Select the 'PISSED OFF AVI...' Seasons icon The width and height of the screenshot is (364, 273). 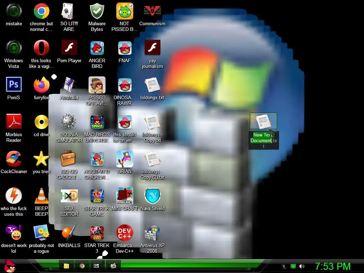click(x=97, y=85)
